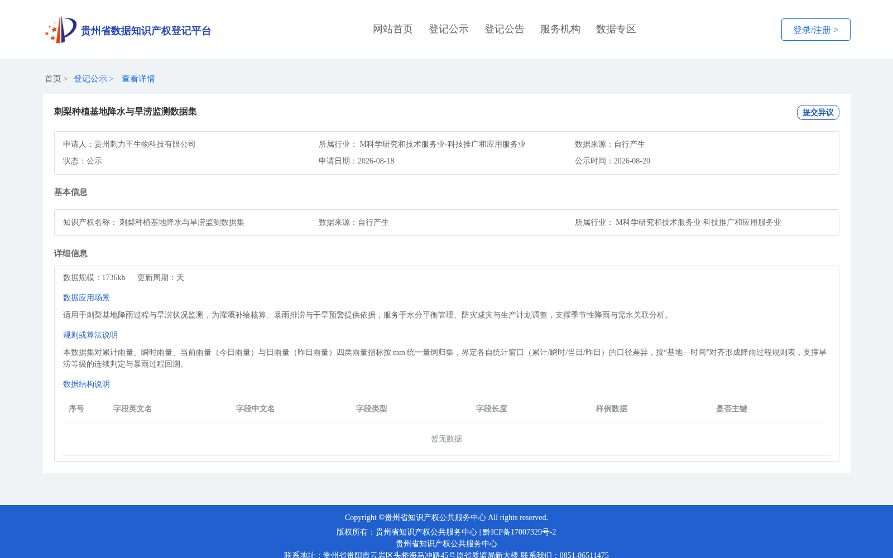Viewport: 893px width, 558px height.
Task: Click the 字段长度 column header
Action: (492, 408)
